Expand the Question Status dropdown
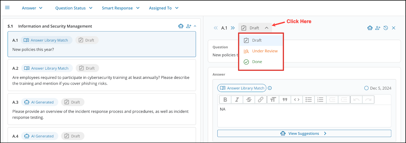 coord(74,8)
